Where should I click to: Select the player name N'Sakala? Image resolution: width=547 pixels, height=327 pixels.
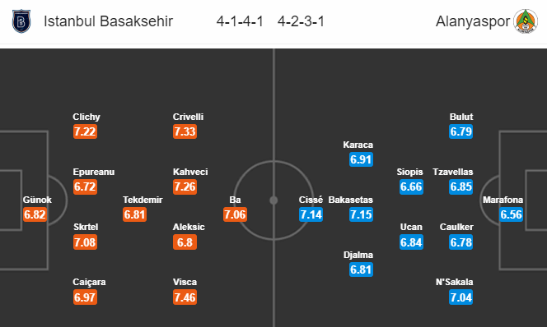(454, 282)
